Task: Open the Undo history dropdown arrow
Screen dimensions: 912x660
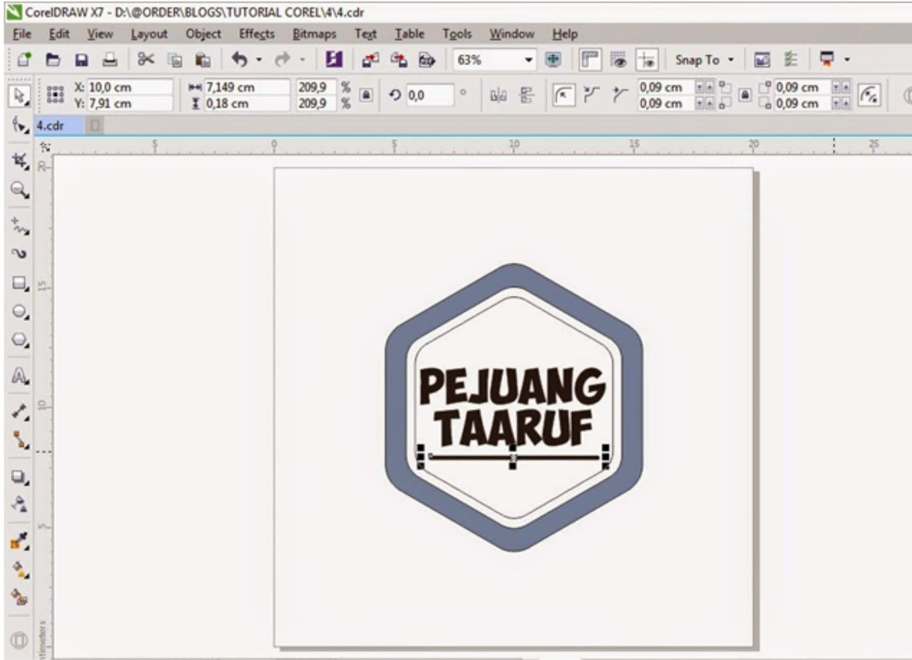Action: pos(259,59)
